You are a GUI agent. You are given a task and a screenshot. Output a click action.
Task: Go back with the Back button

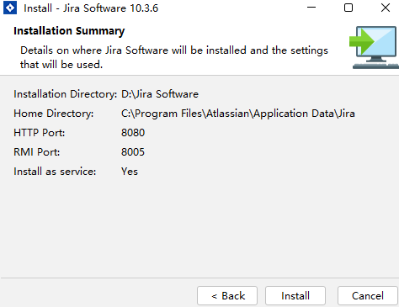227,295
